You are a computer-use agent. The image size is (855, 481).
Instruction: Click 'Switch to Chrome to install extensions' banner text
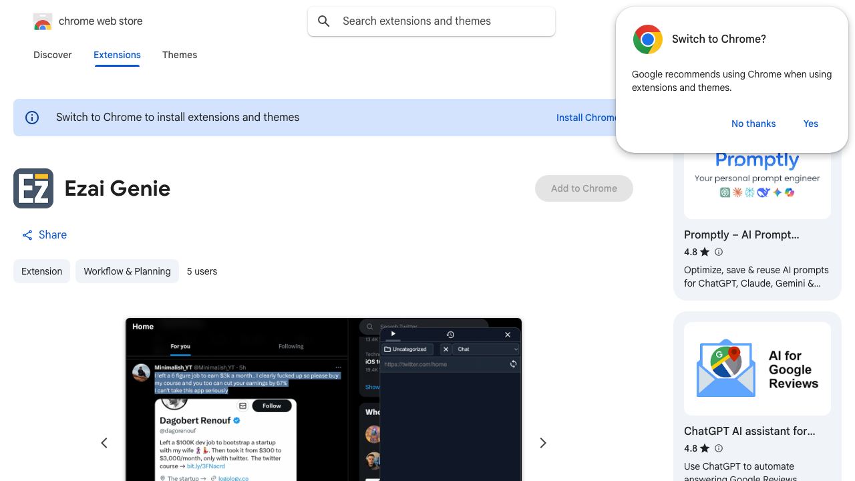pyautogui.click(x=178, y=118)
